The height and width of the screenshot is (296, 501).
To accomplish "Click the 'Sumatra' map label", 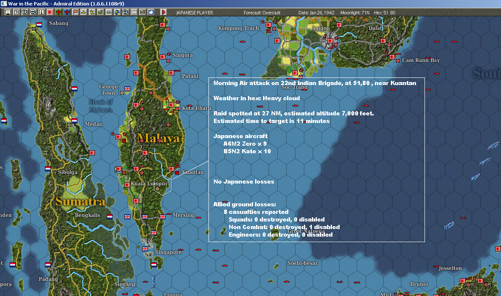I will (80, 201).
